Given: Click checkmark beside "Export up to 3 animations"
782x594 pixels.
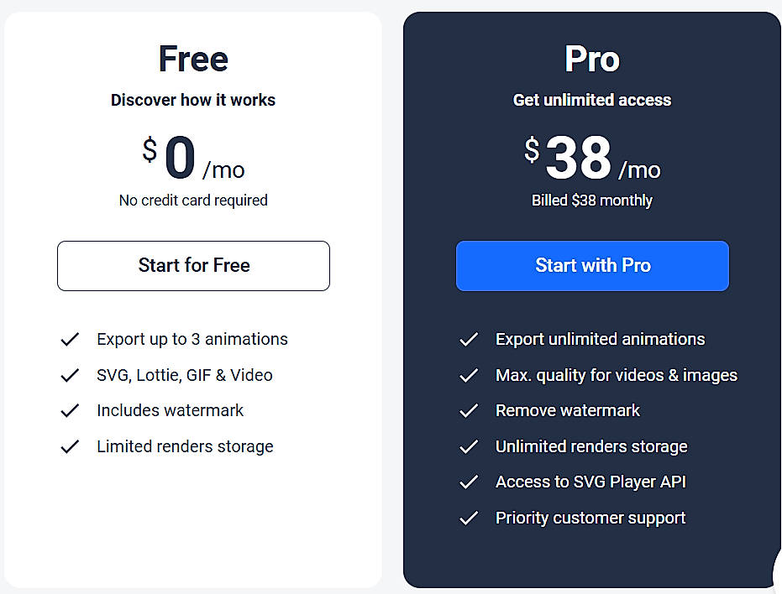Looking at the screenshot, I should pyautogui.click(x=71, y=339).
